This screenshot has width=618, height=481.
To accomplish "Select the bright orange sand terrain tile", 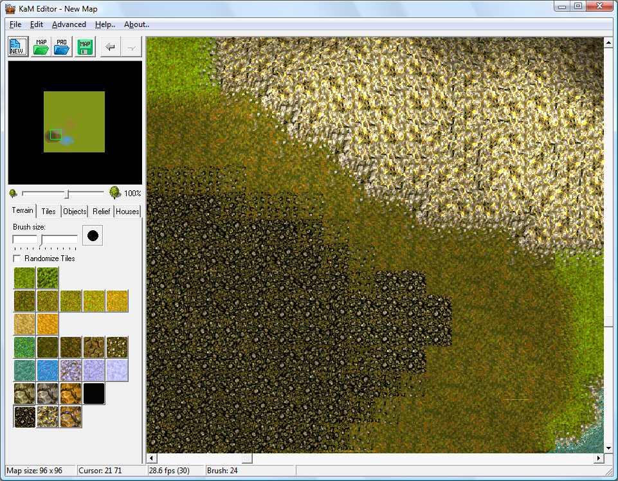I will [x=48, y=325].
